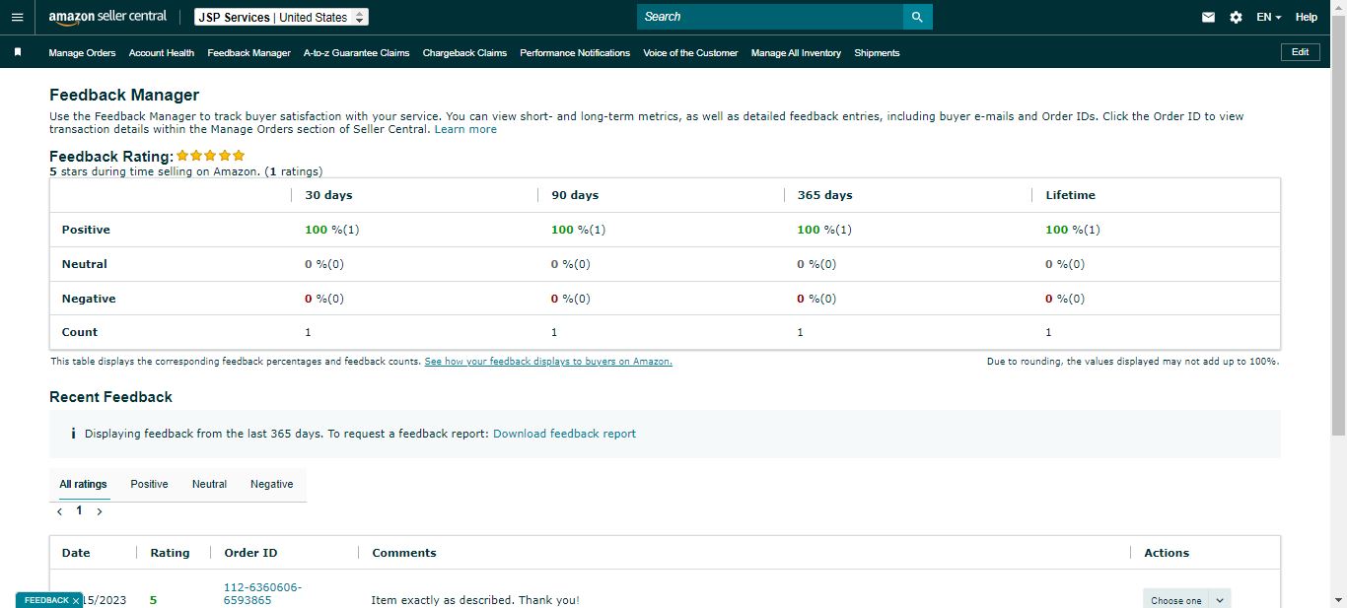The height and width of the screenshot is (608, 1347).
Task: Select the All ratings tab
Action: pos(83,484)
